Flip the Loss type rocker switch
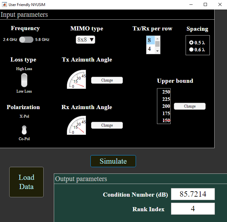This screenshot has width=227, height=222. (x=25, y=80)
